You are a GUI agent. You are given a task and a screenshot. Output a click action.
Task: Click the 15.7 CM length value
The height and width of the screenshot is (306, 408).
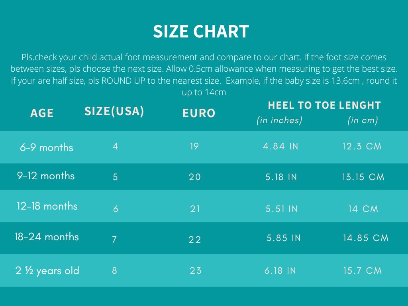(362, 271)
